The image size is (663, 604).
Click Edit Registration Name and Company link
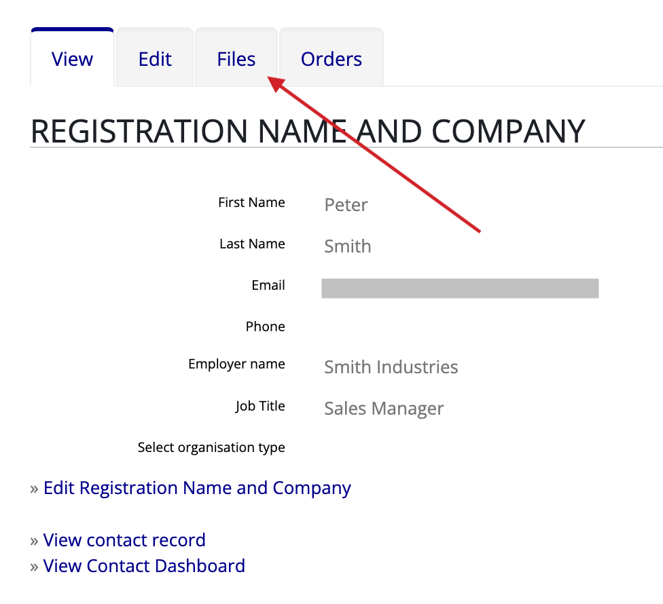pyautogui.click(x=197, y=488)
